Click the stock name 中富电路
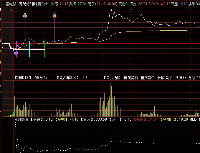Image resolution: width=200 pixels, height=153 pixels. [9, 4]
